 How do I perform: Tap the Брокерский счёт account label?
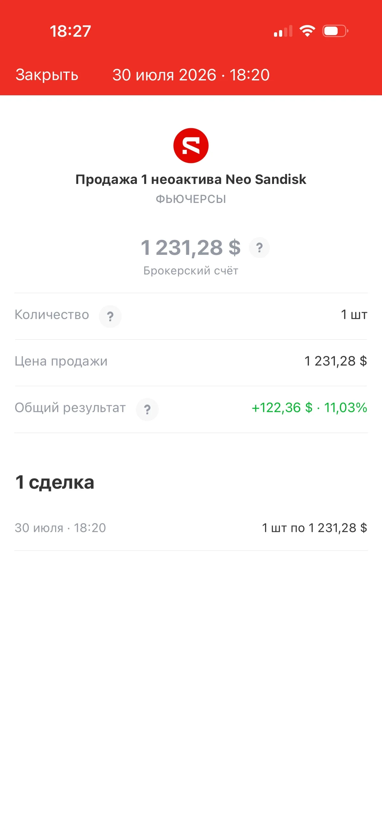click(191, 271)
